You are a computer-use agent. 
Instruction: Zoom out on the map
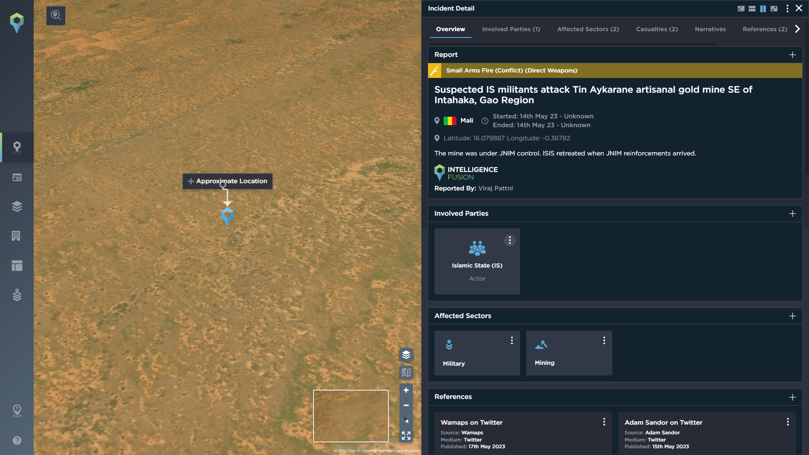[x=406, y=405]
